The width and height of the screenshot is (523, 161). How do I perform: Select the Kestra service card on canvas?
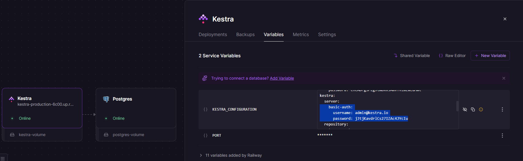[42, 108]
